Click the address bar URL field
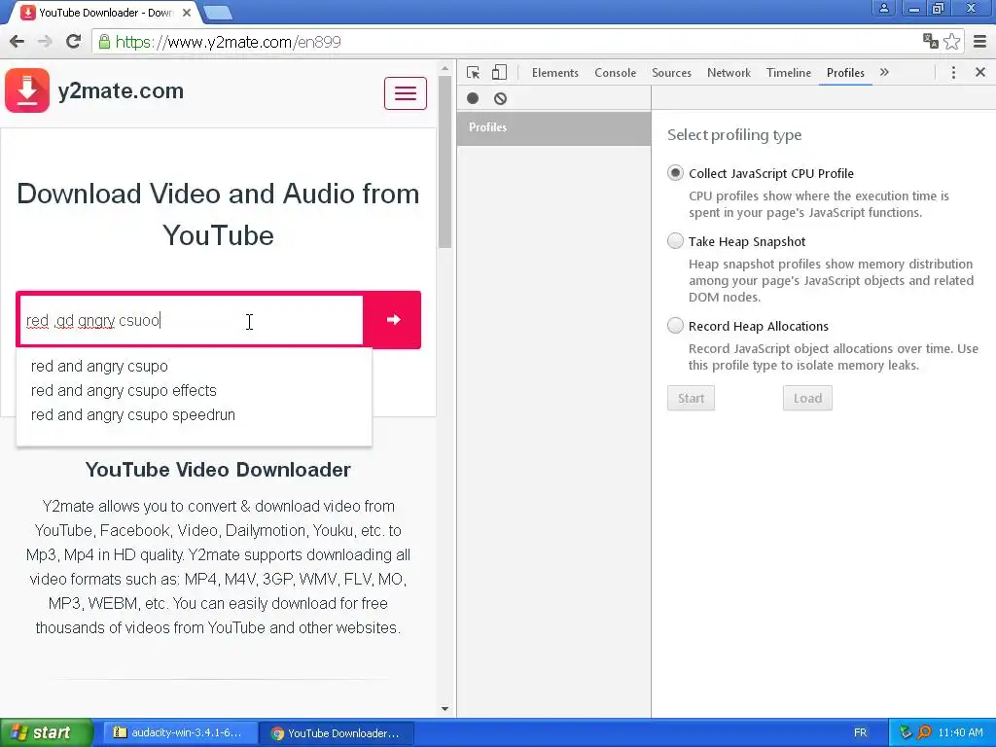This screenshot has height=747, width=996. [508, 42]
